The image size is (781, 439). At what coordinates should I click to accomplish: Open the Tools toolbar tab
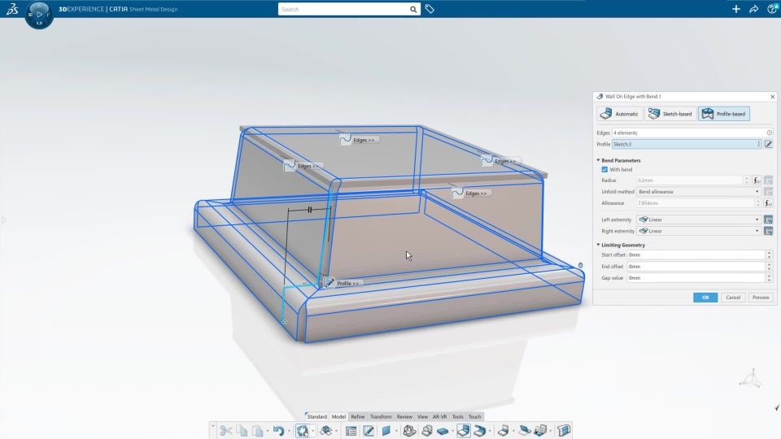[x=458, y=416]
